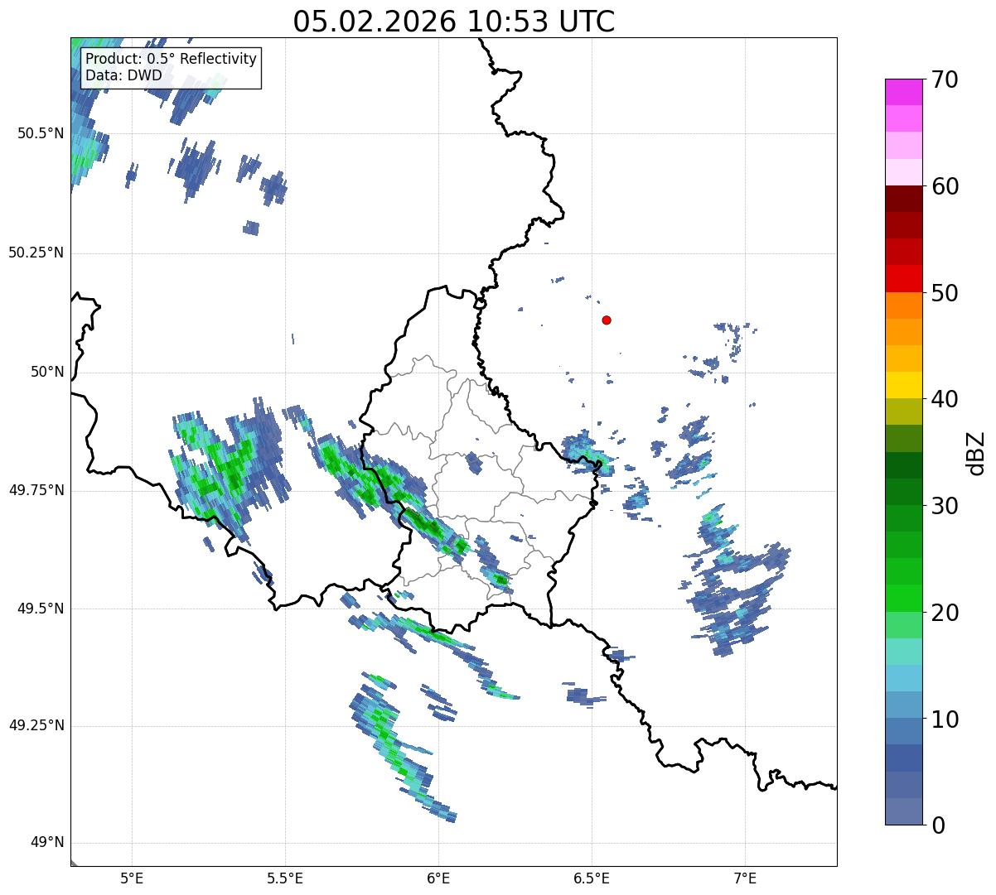The image size is (996, 895).
Task: Click the colorbar tick label 0
Action: (x=938, y=825)
